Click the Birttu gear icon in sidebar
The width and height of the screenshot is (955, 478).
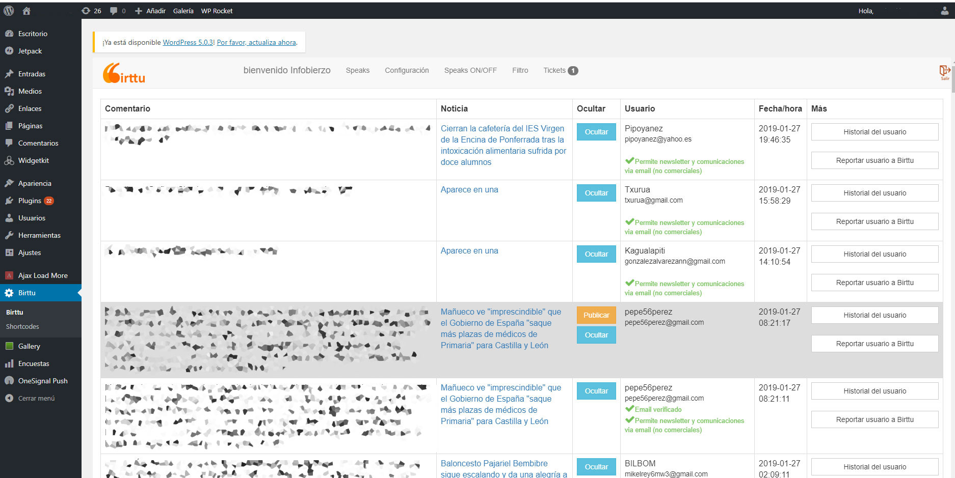(9, 293)
